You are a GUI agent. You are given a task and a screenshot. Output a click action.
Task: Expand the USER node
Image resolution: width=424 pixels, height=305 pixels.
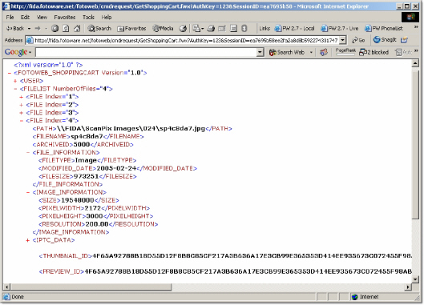15,81
